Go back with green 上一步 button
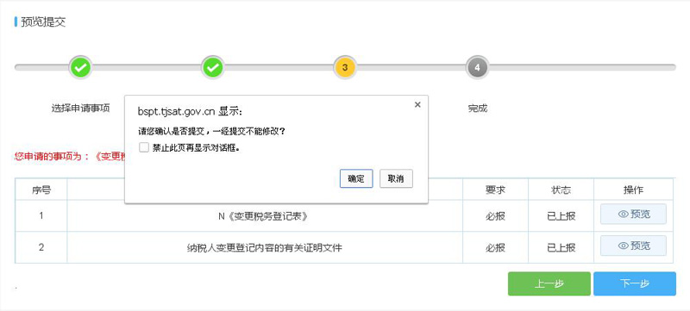 [549, 283]
